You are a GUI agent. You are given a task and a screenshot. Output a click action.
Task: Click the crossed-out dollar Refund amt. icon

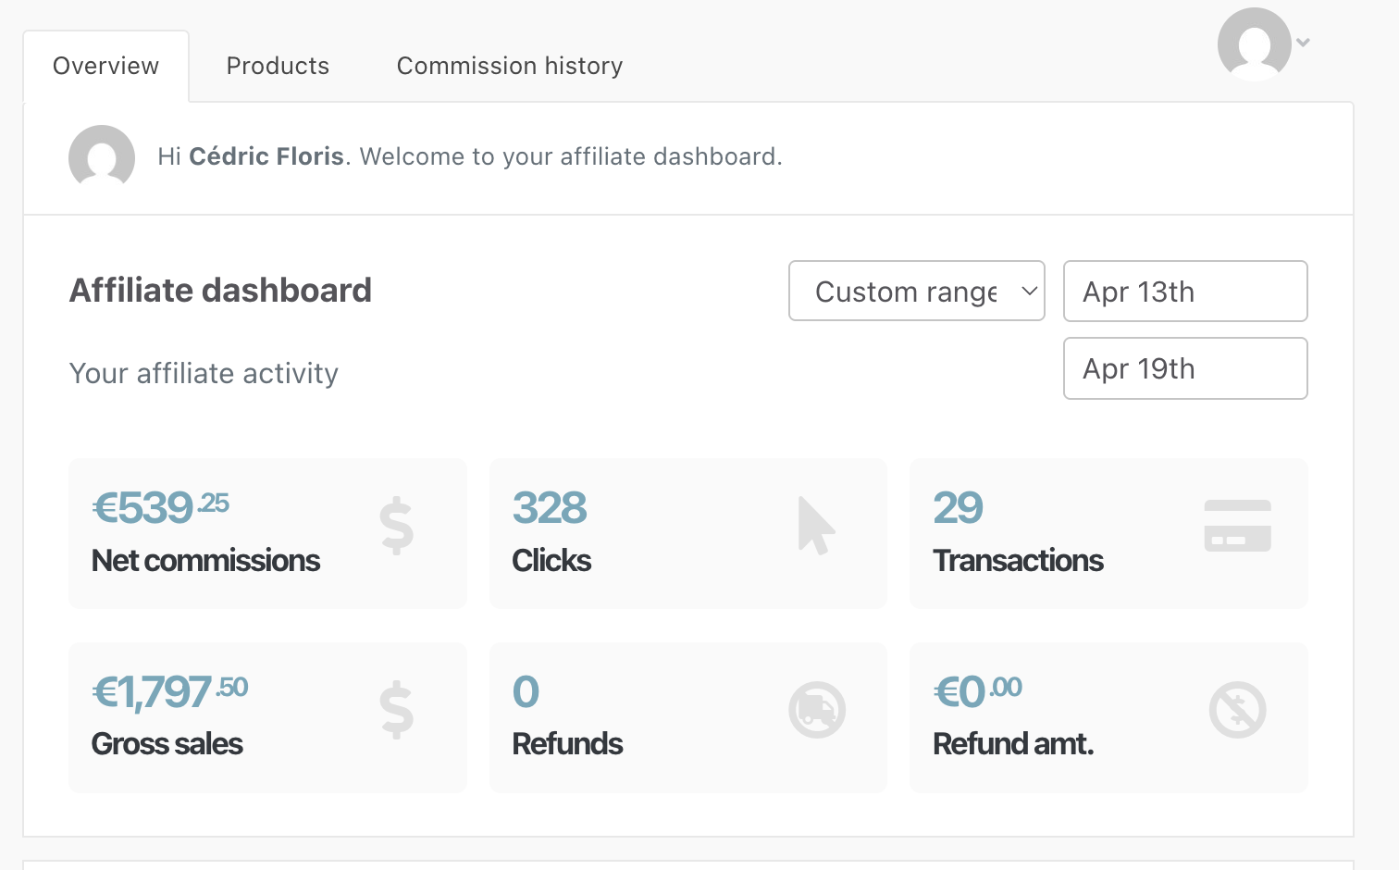click(1237, 710)
